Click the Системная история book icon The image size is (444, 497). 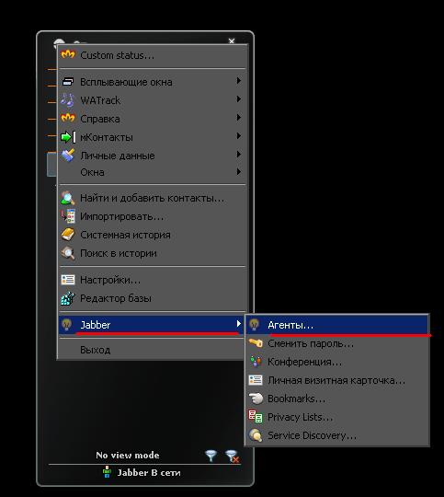tap(67, 235)
